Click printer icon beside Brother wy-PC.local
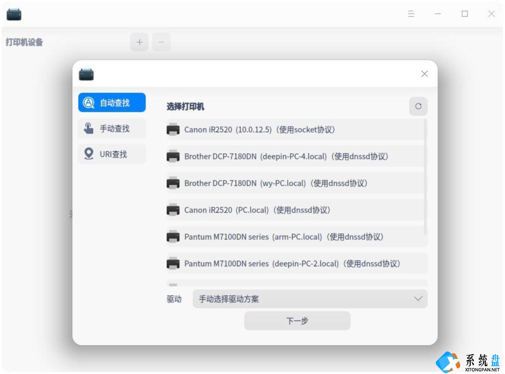The width and height of the screenshot is (505, 374). (x=173, y=183)
